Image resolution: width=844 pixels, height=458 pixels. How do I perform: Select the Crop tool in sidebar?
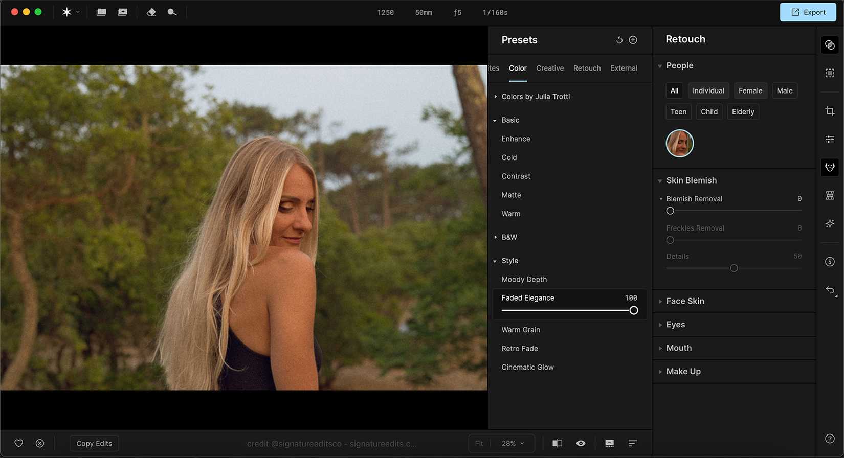(830, 111)
